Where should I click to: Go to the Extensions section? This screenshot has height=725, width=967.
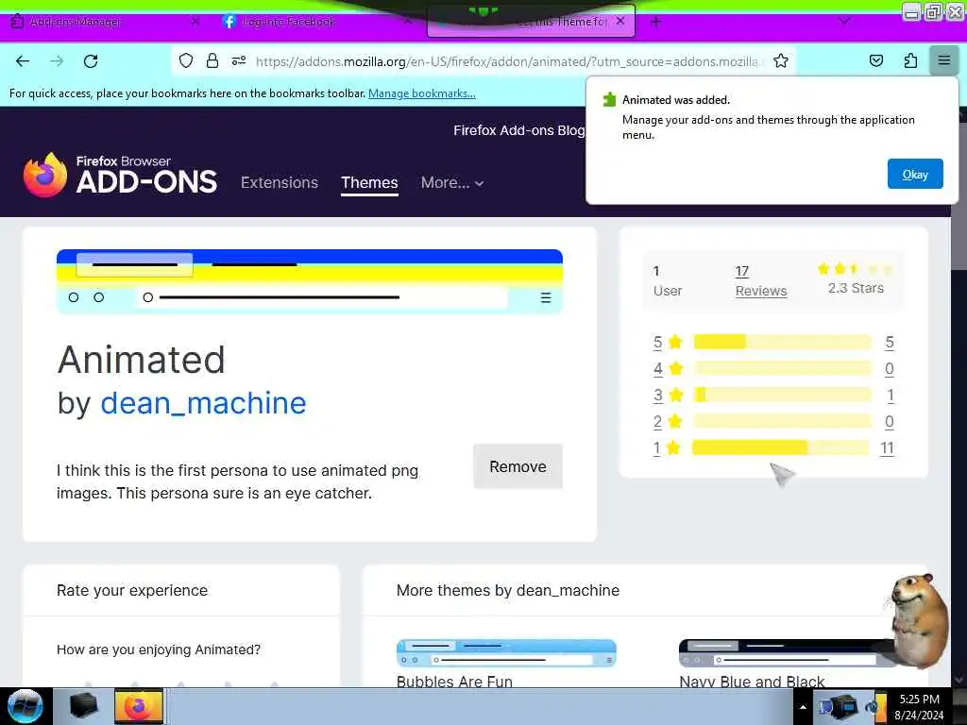280,182
